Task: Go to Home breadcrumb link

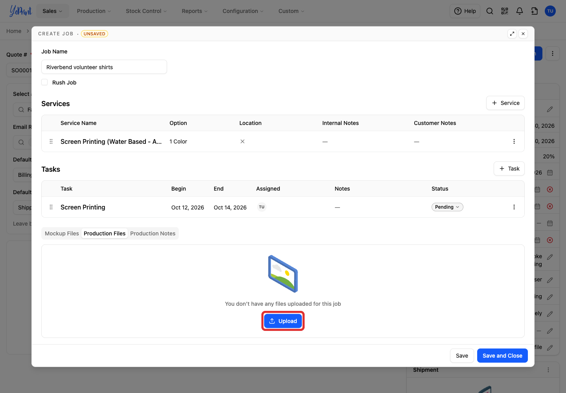Action: [x=14, y=31]
